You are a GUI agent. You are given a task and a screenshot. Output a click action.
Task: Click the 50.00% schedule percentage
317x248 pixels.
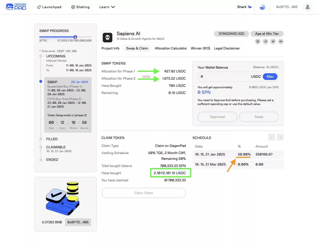(244, 154)
